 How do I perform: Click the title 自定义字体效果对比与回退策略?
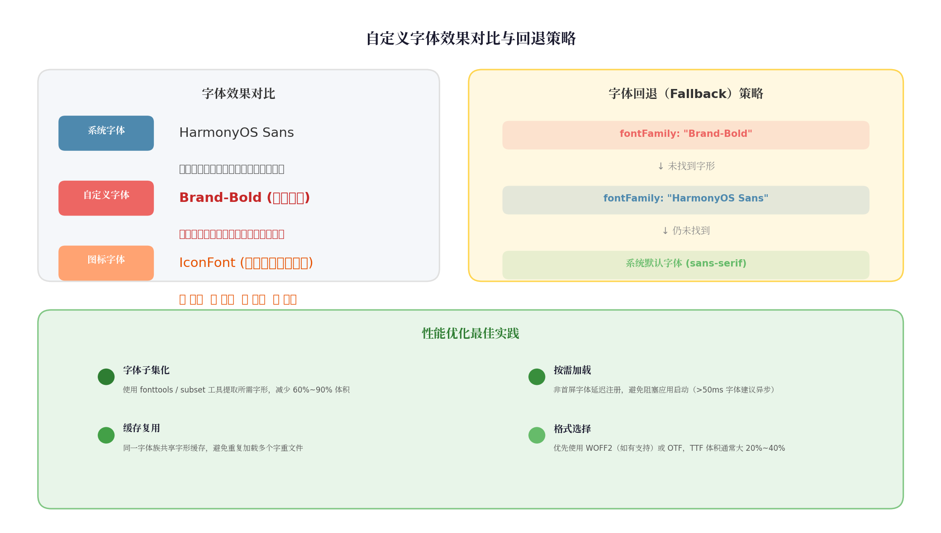tap(470, 38)
